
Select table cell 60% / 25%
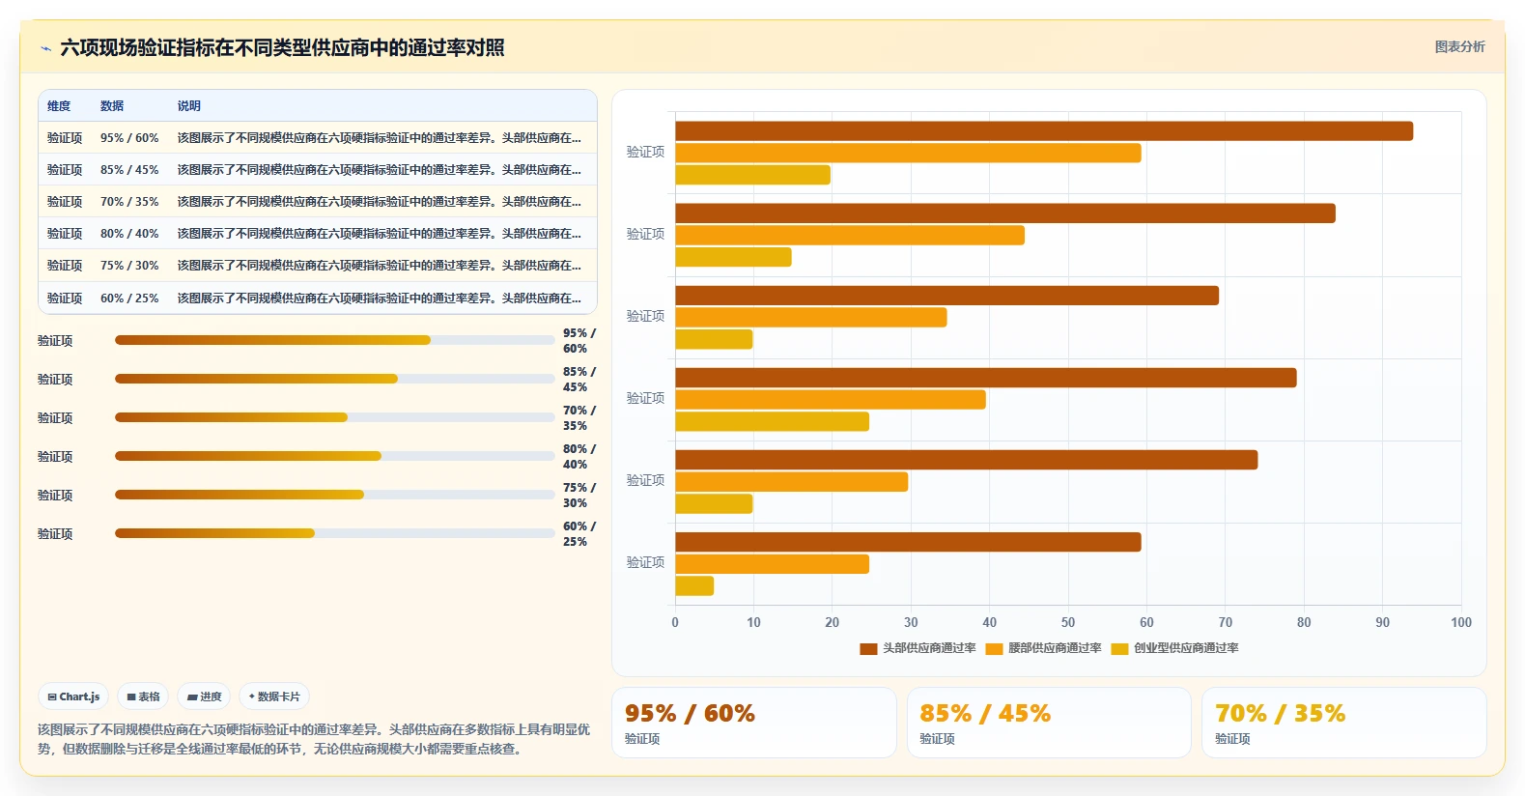click(x=129, y=298)
